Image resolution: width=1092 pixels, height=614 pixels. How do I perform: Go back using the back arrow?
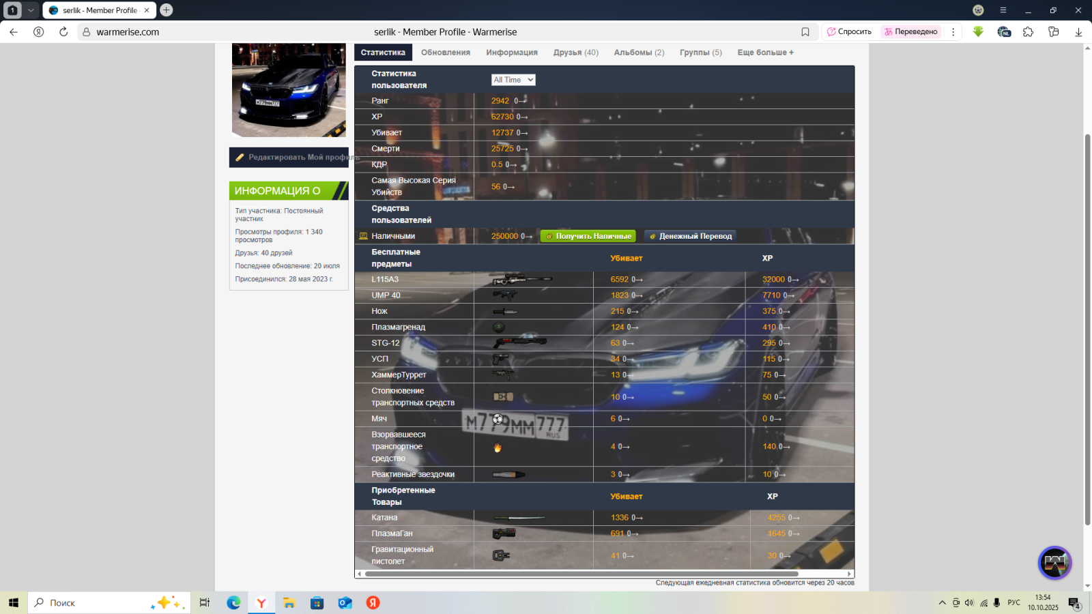pos(14,32)
